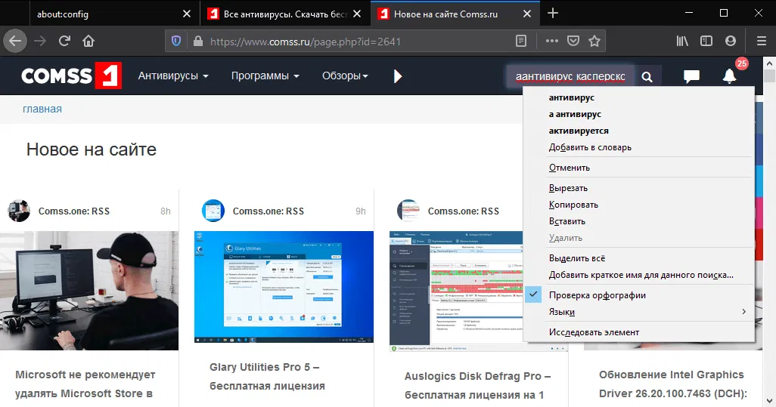Bookmark this page with the star

click(x=594, y=41)
